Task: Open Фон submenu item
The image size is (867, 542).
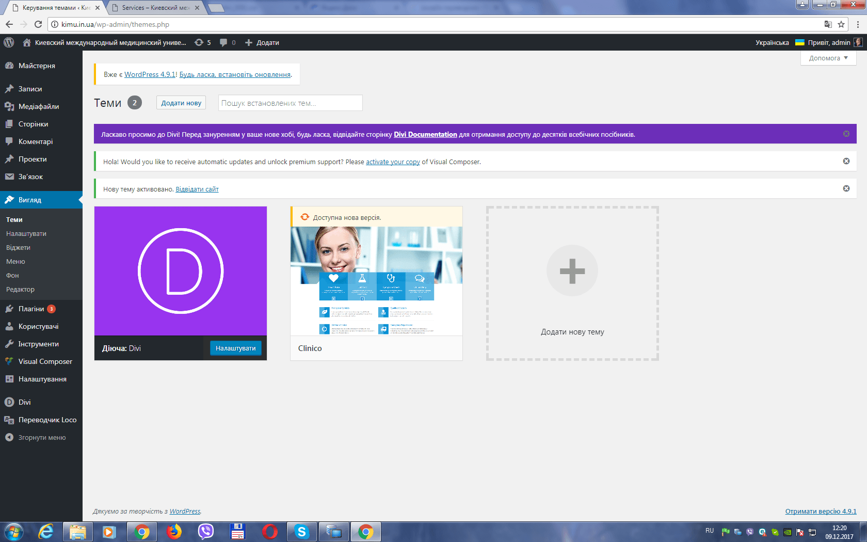Action: point(12,275)
